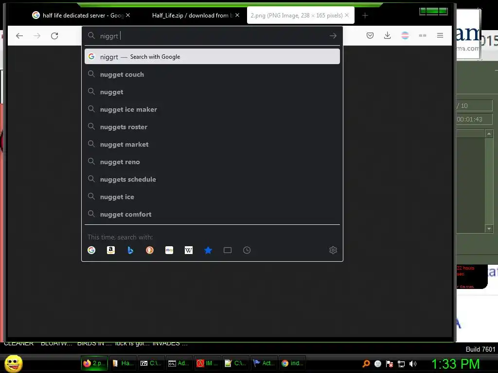Screen dimensions: 498x373
Task: Click the magnifier icon in system tray
Action: pyautogui.click(x=366, y=363)
